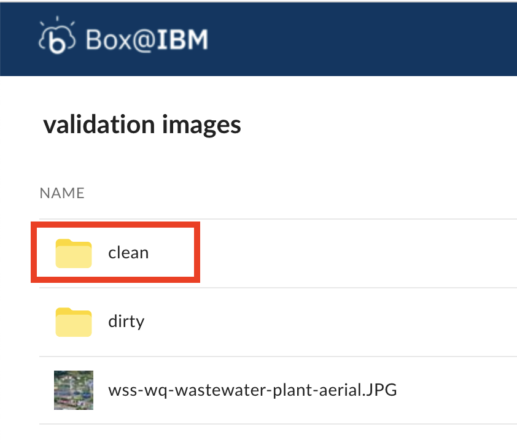The image size is (517, 443).
Task: Click the validation images folder title
Action: pyautogui.click(x=142, y=125)
